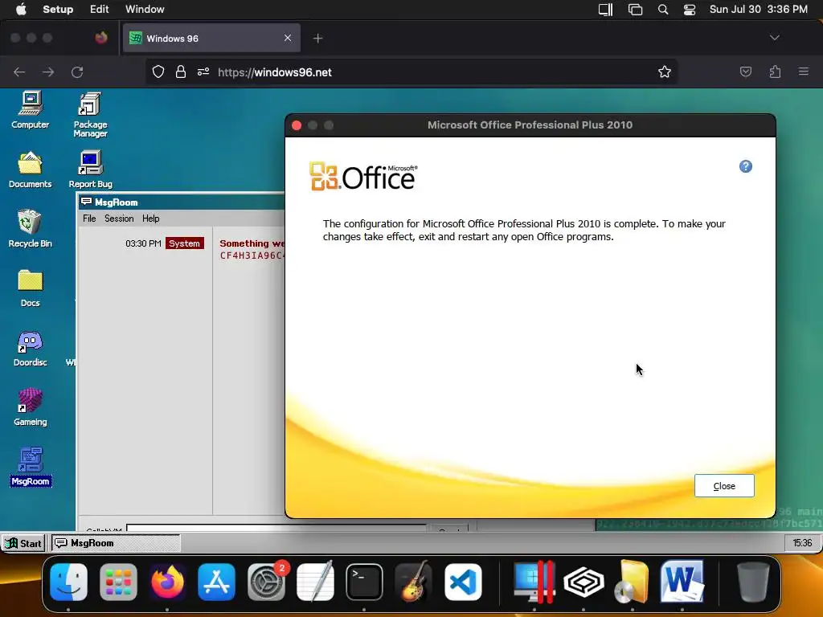
Task: Select the MsgRoom desktop icon
Action: [x=31, y=467]
